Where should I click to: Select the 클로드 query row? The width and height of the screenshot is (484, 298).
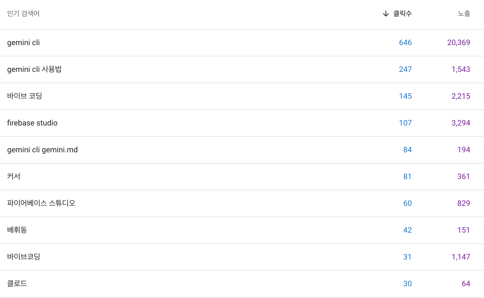[242, 284]
